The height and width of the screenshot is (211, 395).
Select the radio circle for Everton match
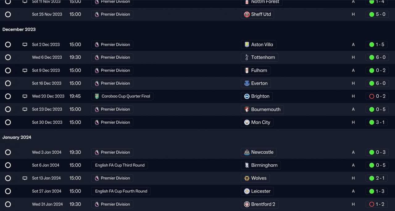8,83
